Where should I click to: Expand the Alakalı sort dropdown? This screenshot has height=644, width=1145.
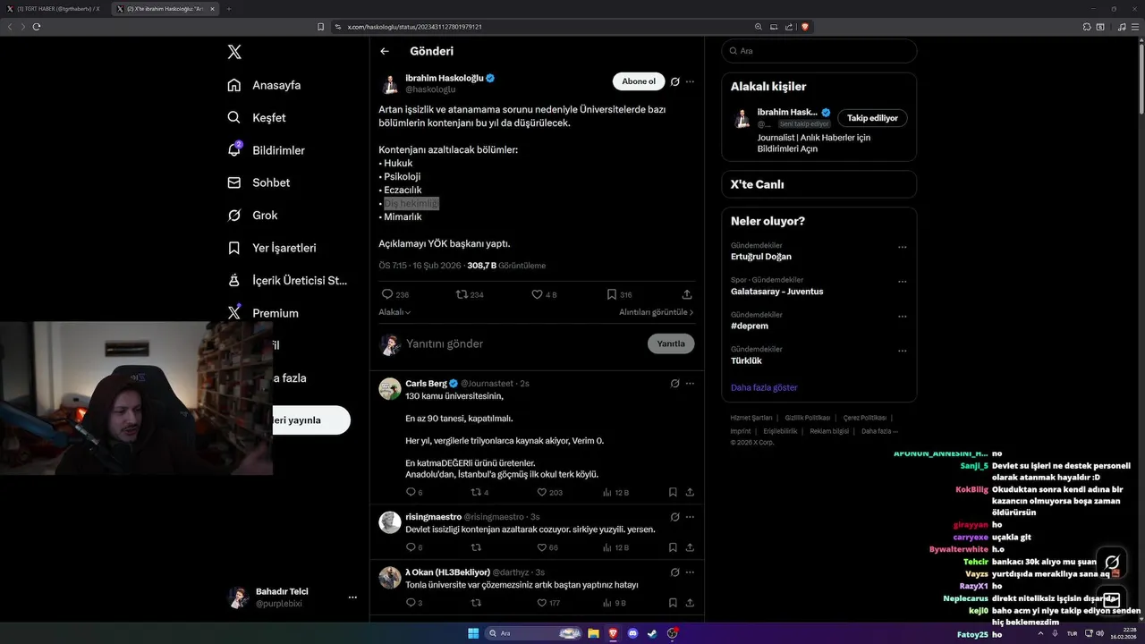394,312
